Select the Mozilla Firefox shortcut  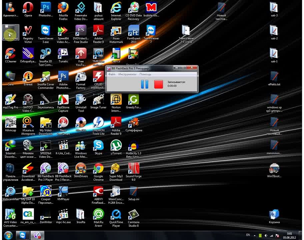(63, 11)
